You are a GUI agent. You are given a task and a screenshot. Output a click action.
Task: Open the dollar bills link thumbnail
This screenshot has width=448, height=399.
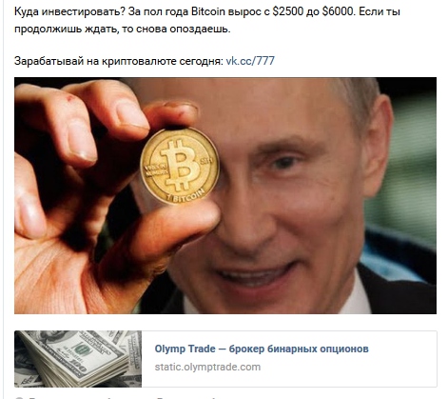tap(78, 359)
